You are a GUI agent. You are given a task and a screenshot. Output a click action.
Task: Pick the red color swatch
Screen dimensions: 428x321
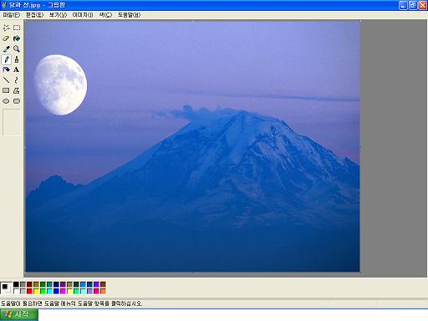29,291
